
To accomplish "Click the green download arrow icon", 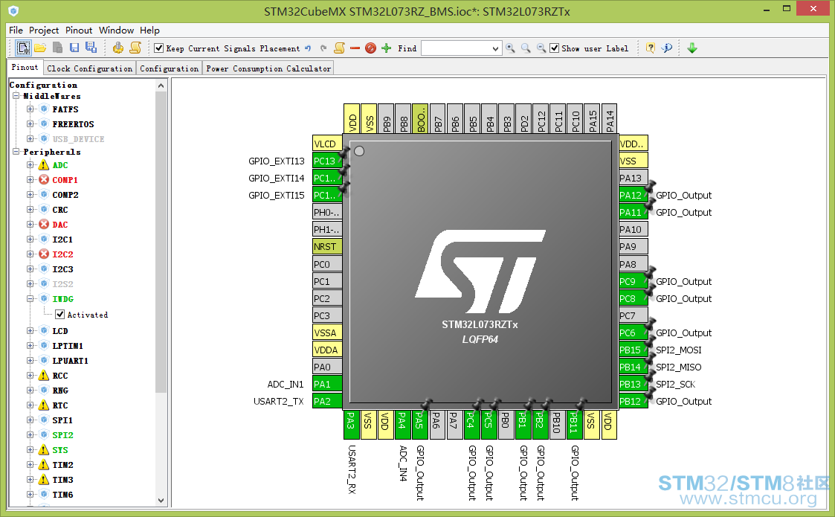I will tap(692, 48).
